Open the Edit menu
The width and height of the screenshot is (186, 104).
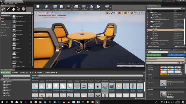6,3
